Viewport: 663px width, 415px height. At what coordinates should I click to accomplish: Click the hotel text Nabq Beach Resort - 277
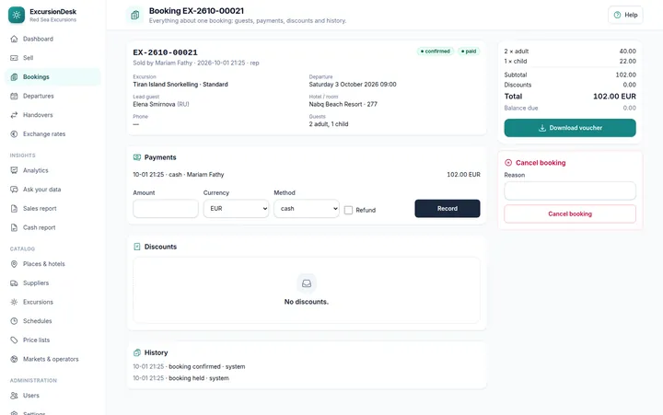pos(343,104)
